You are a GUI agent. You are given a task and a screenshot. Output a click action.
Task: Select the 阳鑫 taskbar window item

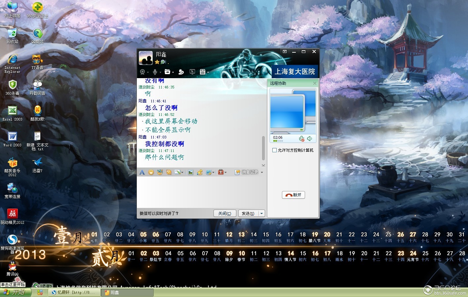click(127, 292)
